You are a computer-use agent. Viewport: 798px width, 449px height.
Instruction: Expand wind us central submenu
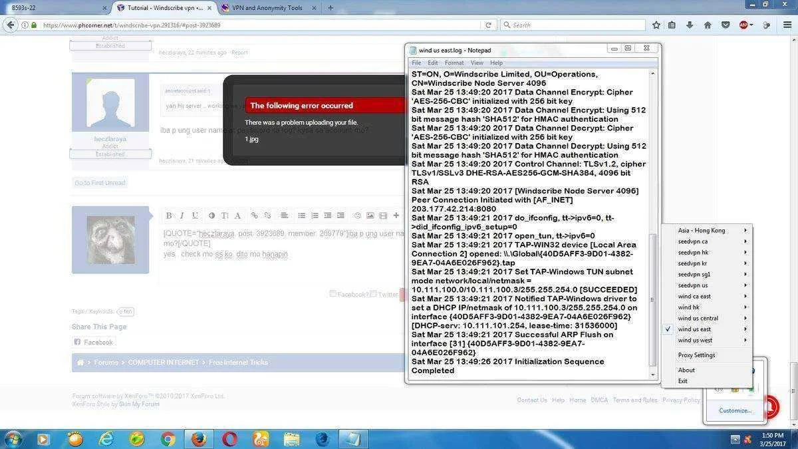click(706, 318)
